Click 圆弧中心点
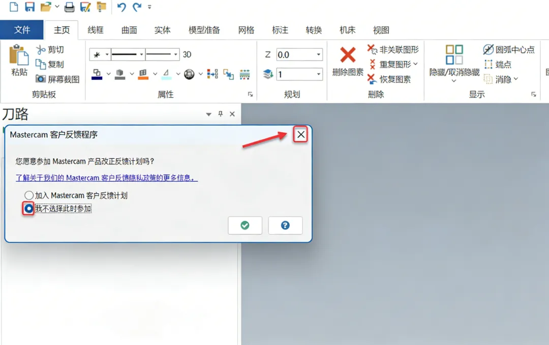Screen dimensions: 549x345 pos(509,50)
